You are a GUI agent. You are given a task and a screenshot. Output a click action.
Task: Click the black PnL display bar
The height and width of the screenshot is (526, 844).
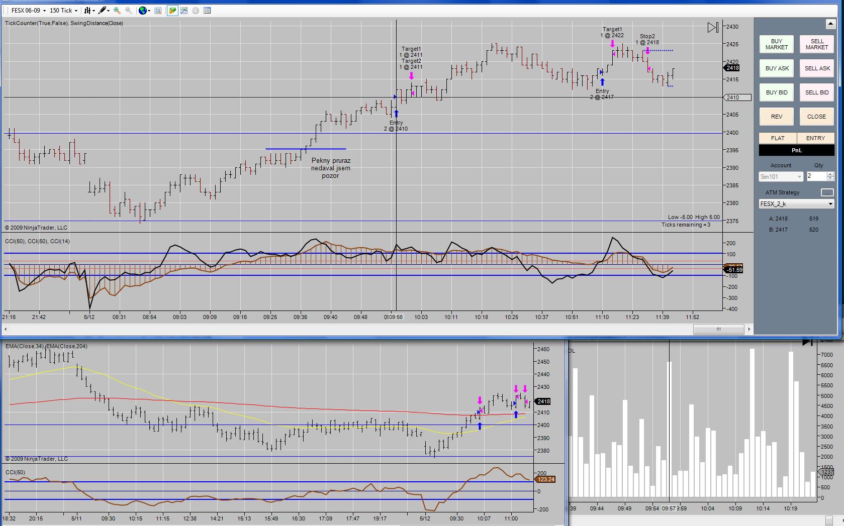(797, 150)
